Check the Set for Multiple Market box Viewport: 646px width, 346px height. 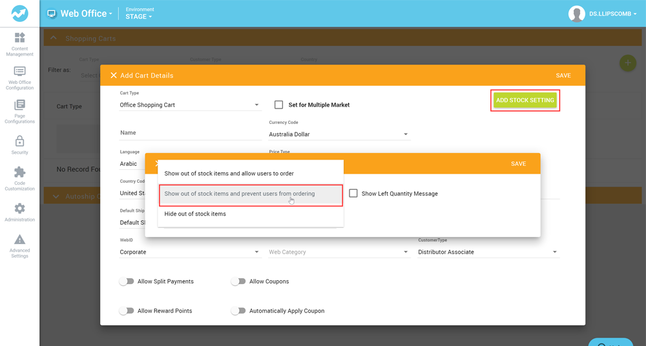pos(279,105)
